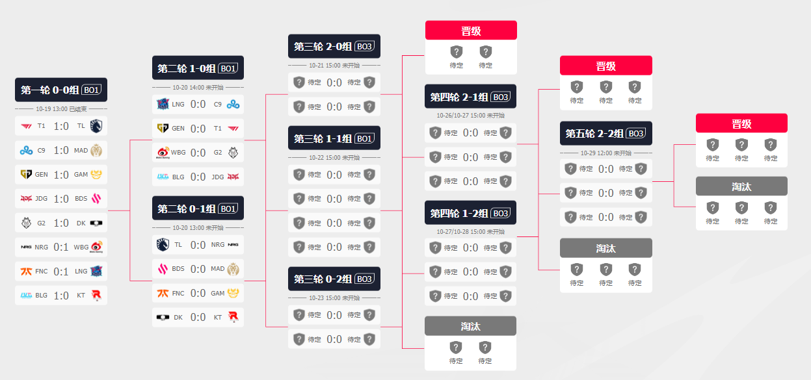Select the 第二轮 1-0组 header

pos(198,68)
